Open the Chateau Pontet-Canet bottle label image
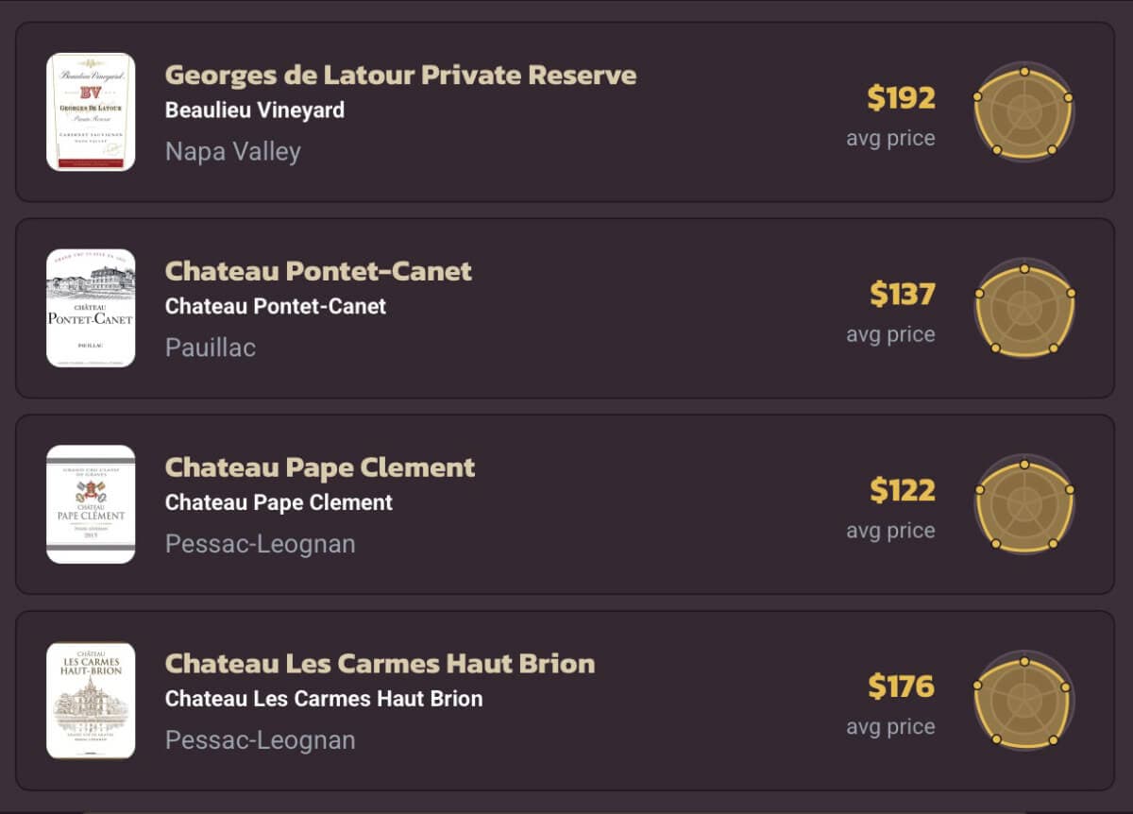Screen dimensions: 1133x814 [x=91, y=307]
